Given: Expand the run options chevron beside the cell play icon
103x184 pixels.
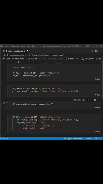Looking at the screenshot, I should 6,102.
